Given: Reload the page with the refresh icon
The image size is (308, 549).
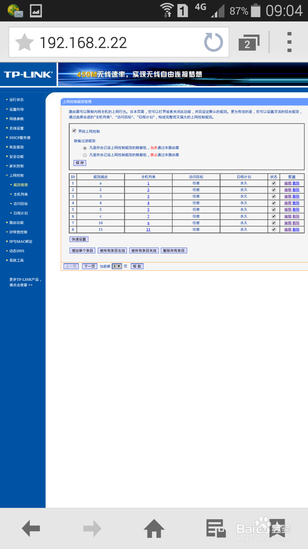Looking at the screenshot, I should click(x=213, y=42).
